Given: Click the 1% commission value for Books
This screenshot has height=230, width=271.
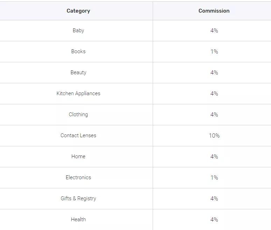Looking at the screenshot, I should 214,52.
